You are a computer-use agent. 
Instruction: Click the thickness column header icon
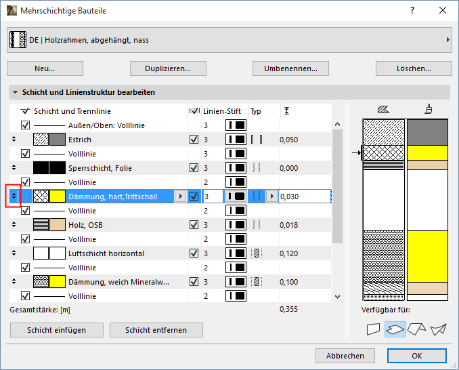(x=286, y=110)
